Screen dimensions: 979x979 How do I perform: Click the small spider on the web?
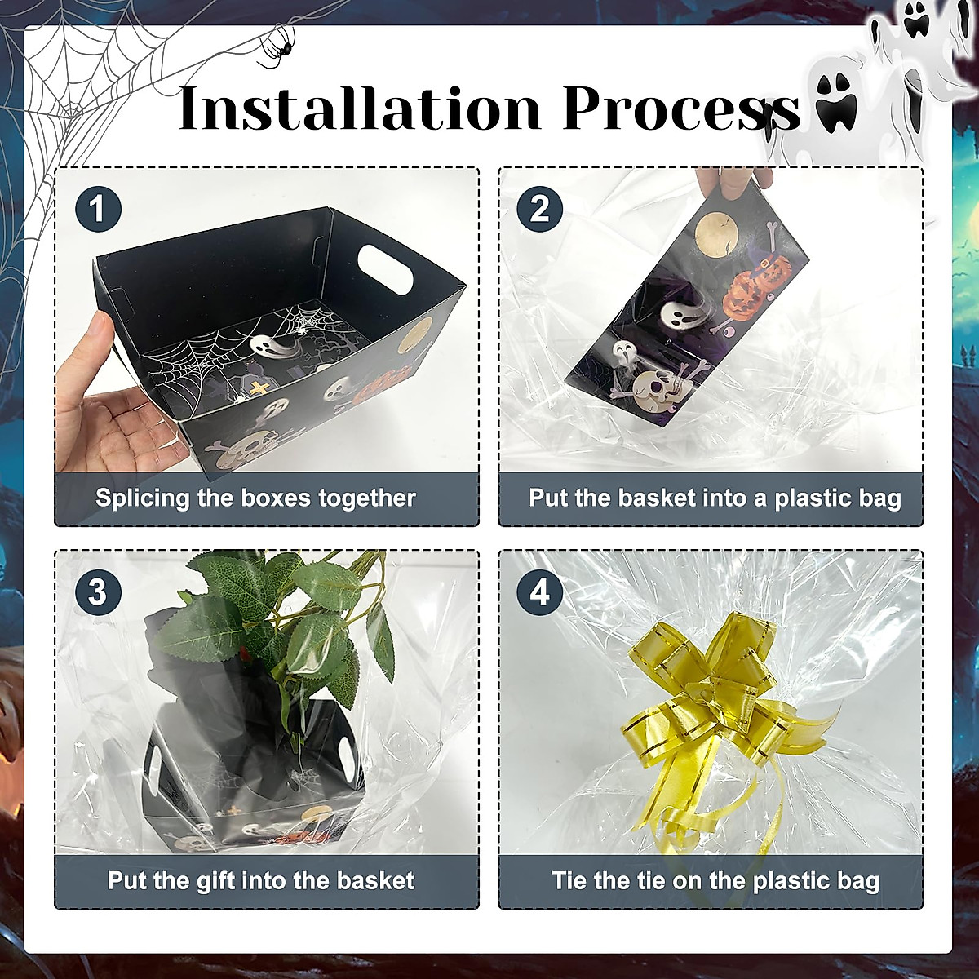(278, 42)
